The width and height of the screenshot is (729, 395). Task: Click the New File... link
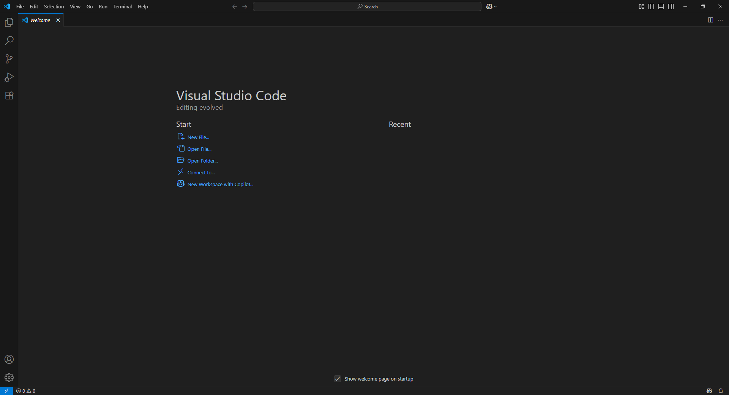click(x=193, y=137)
